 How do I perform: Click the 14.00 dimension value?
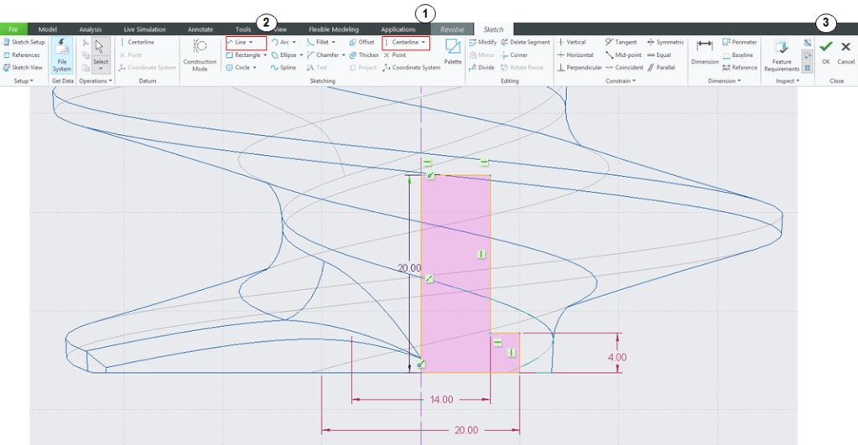point(441,400)
